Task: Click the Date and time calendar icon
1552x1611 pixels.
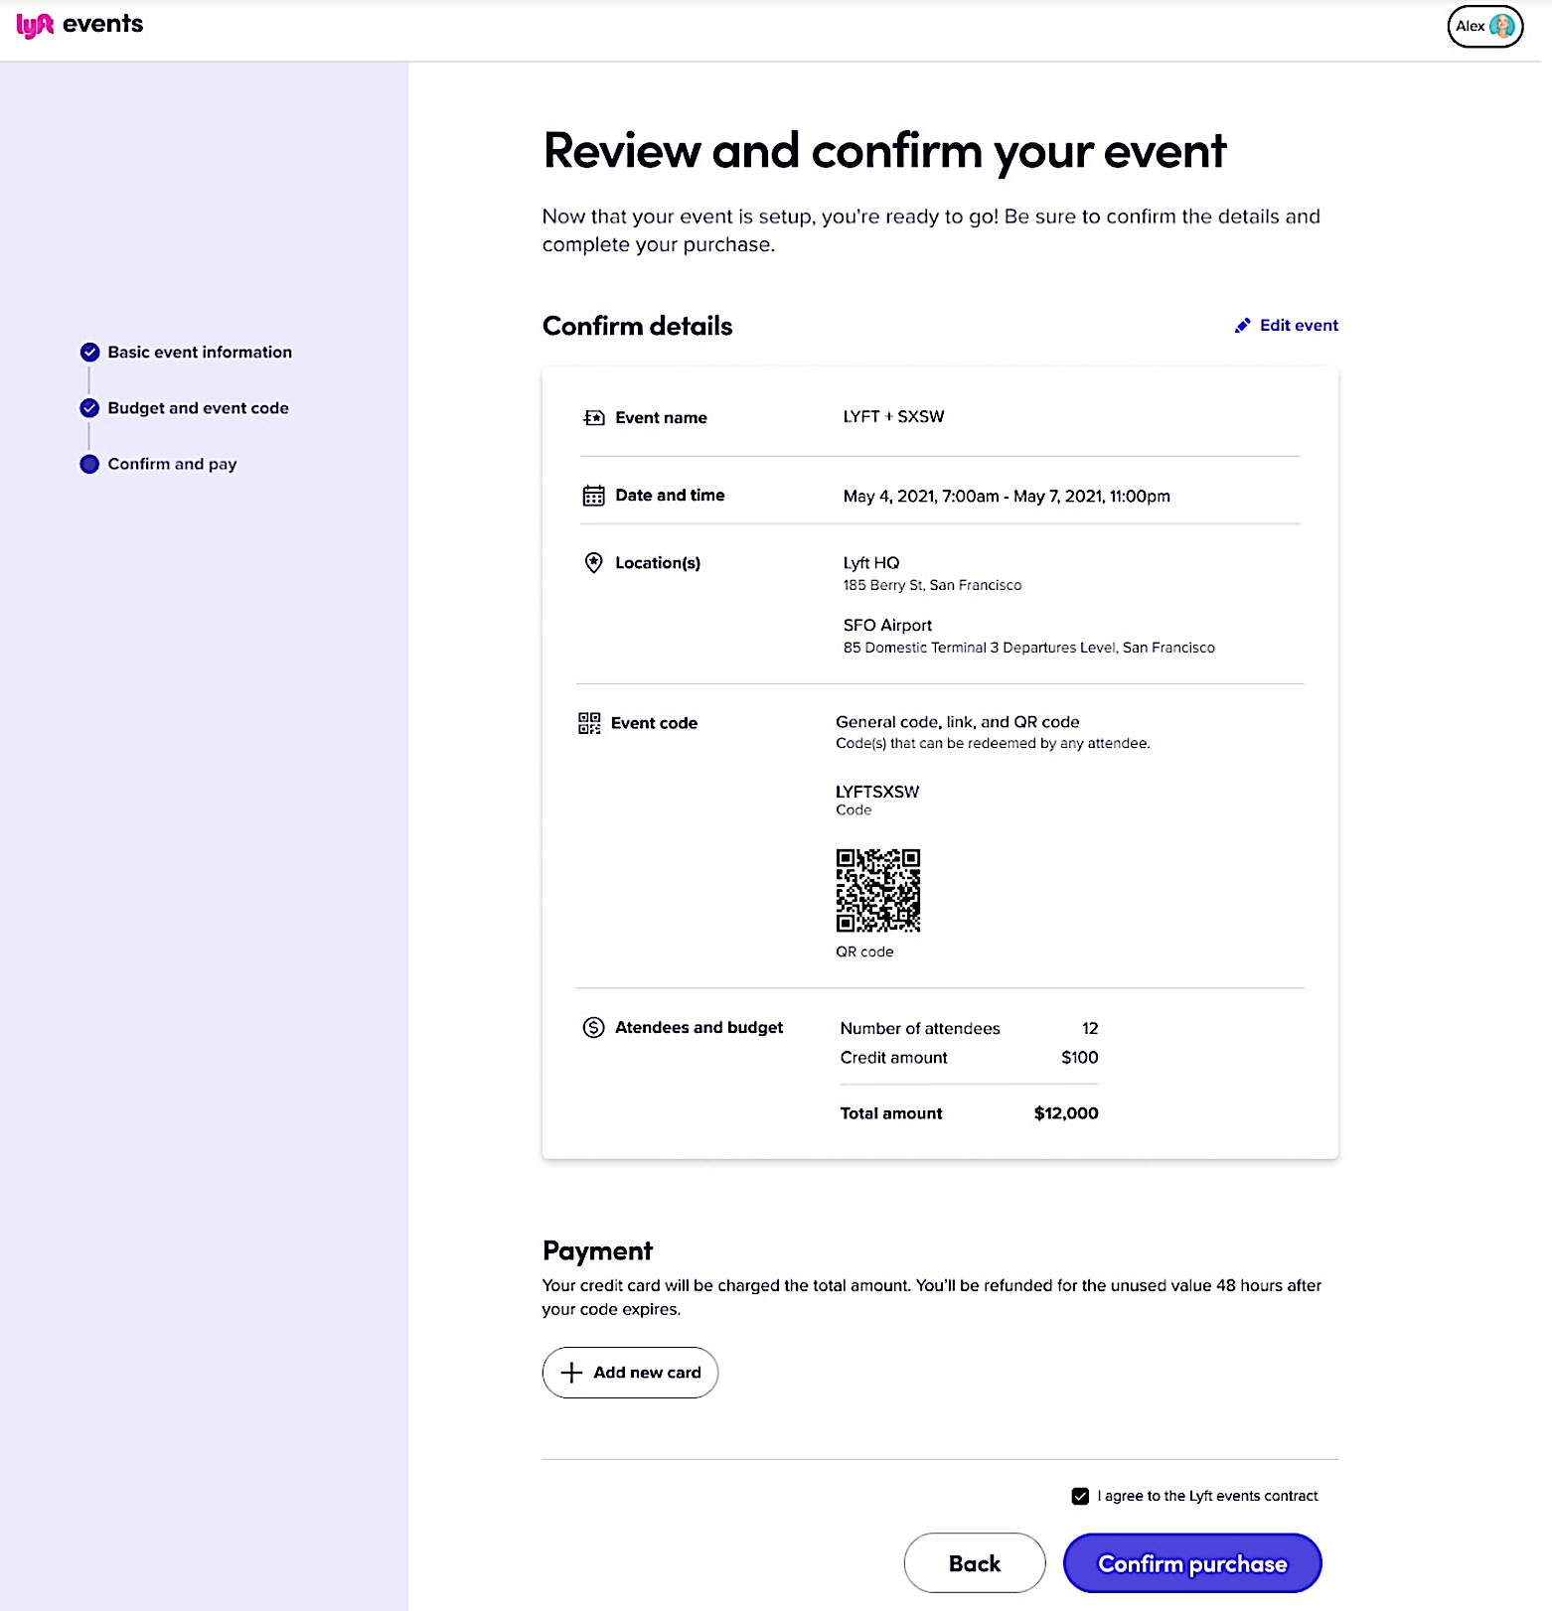Action: [593, 496]
